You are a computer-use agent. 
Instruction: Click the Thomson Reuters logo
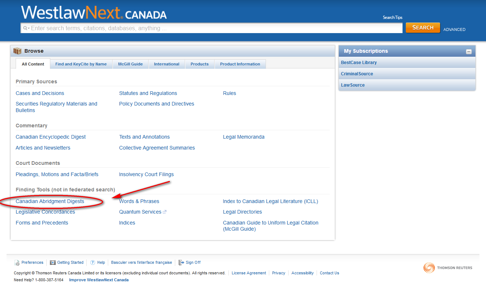click(448, 268)
